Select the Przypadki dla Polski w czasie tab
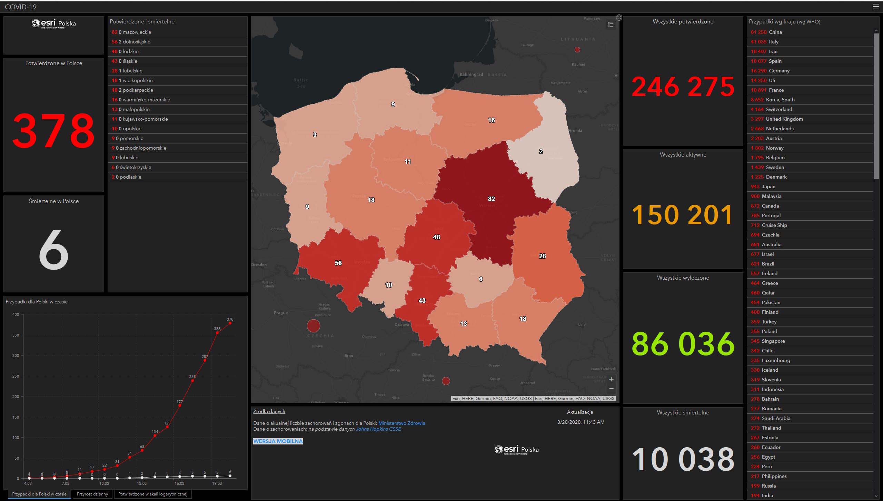This screenshot has height=501, width=883. point(39,494)
